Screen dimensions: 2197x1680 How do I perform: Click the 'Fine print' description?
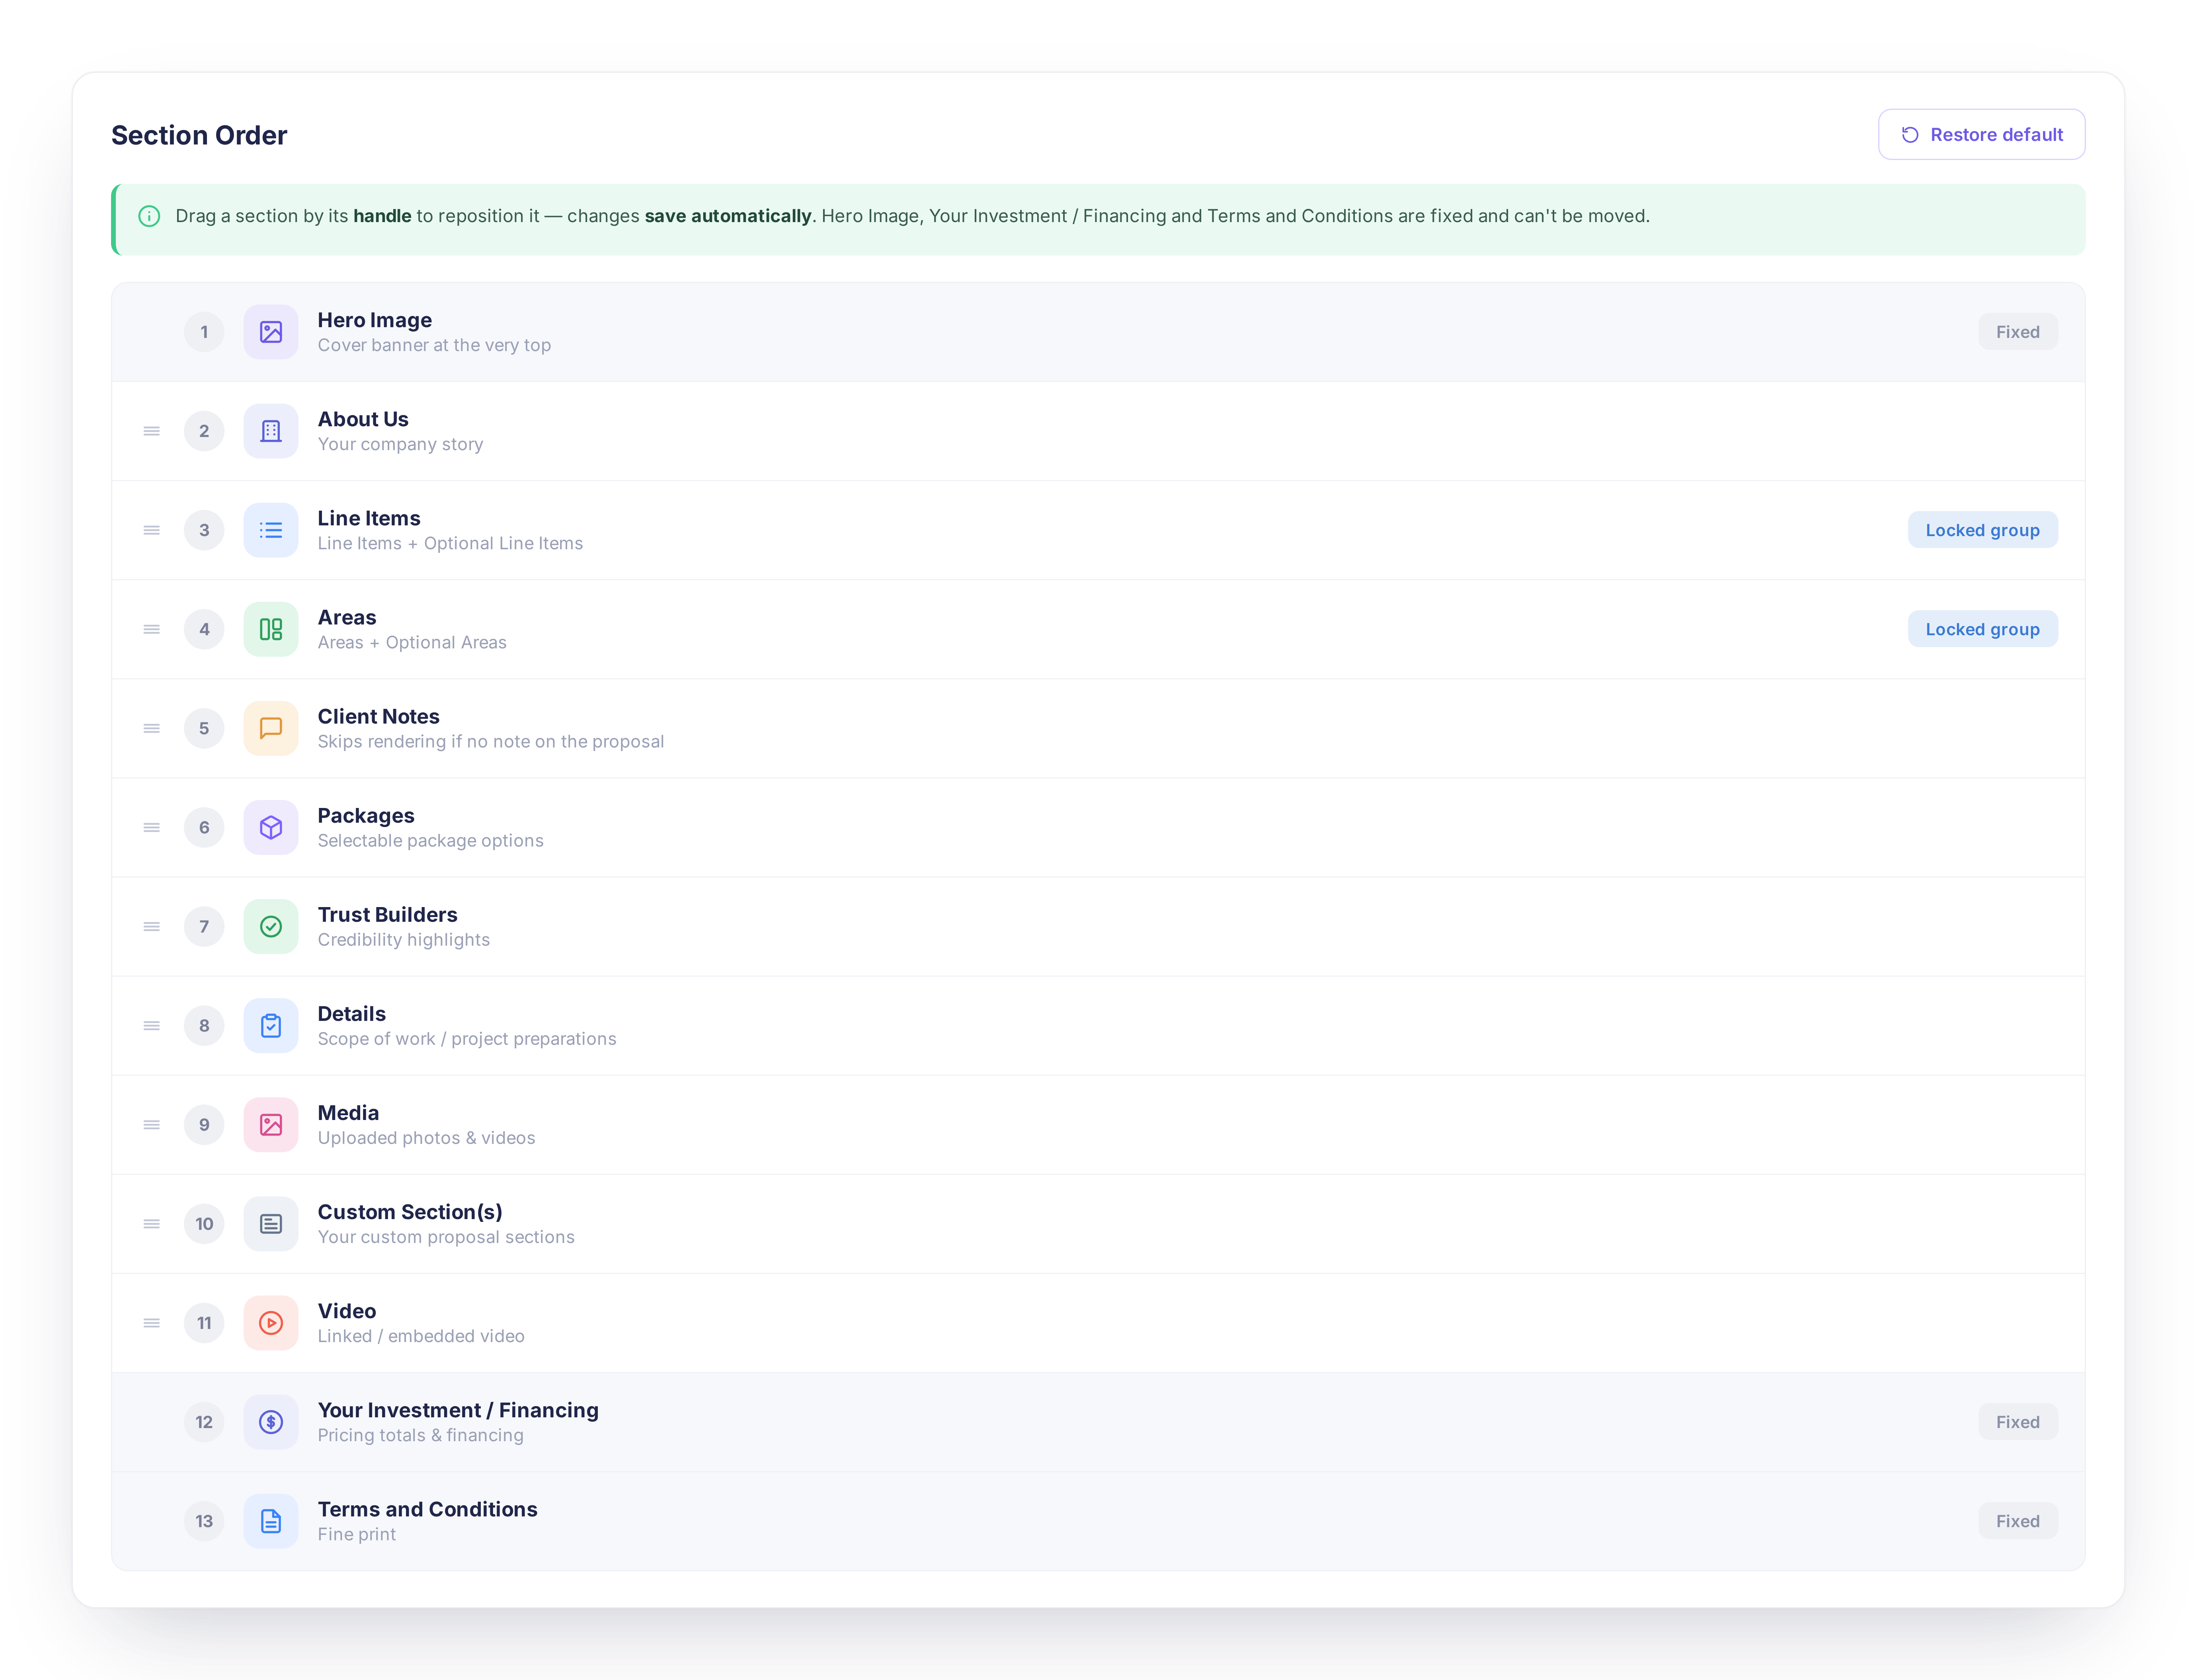point(357,1533)
